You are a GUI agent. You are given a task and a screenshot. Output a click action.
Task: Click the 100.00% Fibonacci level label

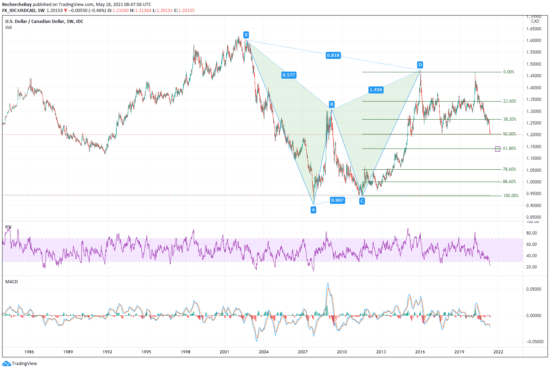(x=511, y=196)
